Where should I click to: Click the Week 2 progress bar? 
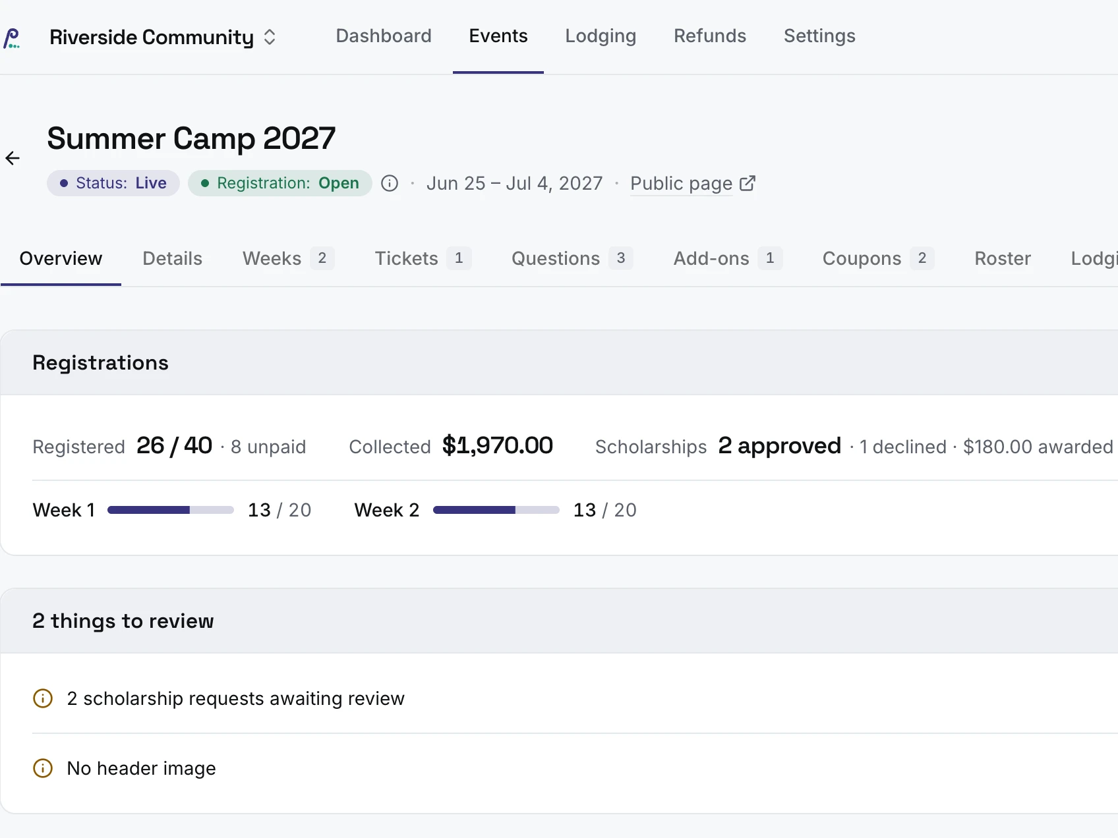pos(496,510)
